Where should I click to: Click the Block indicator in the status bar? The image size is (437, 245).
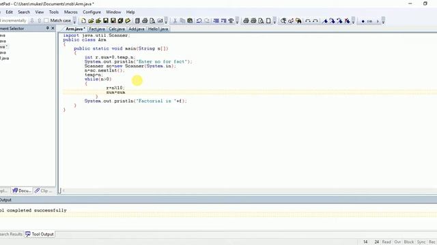coord(409,242)
